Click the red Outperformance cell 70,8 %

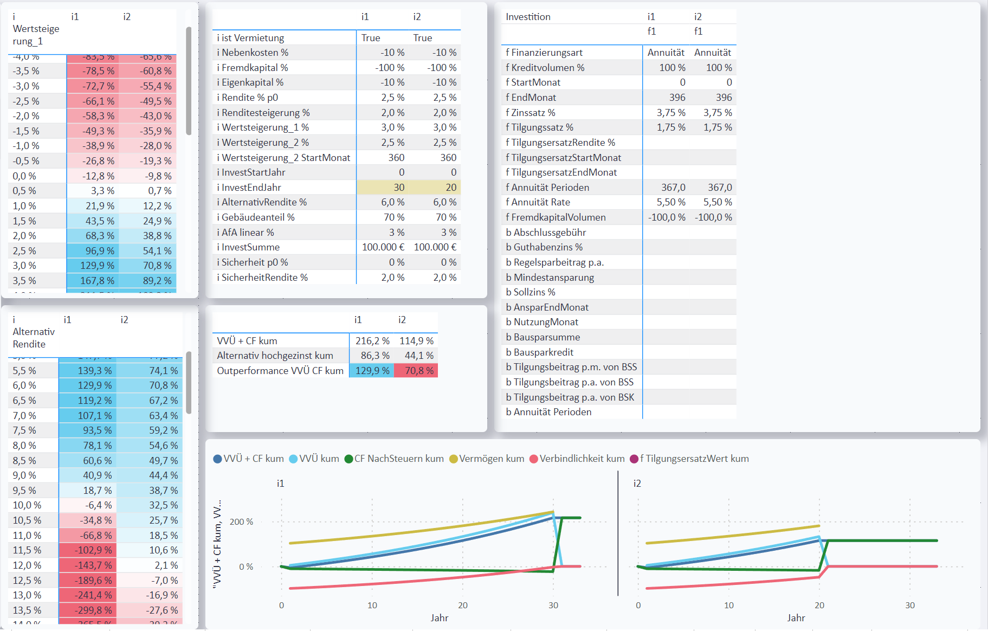point(416,371)
